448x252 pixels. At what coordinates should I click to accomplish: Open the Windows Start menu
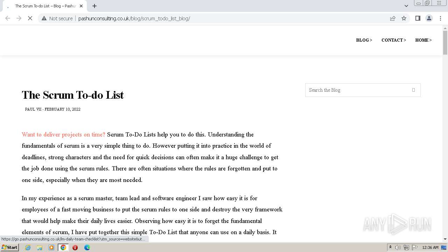[x=9, y=247]
